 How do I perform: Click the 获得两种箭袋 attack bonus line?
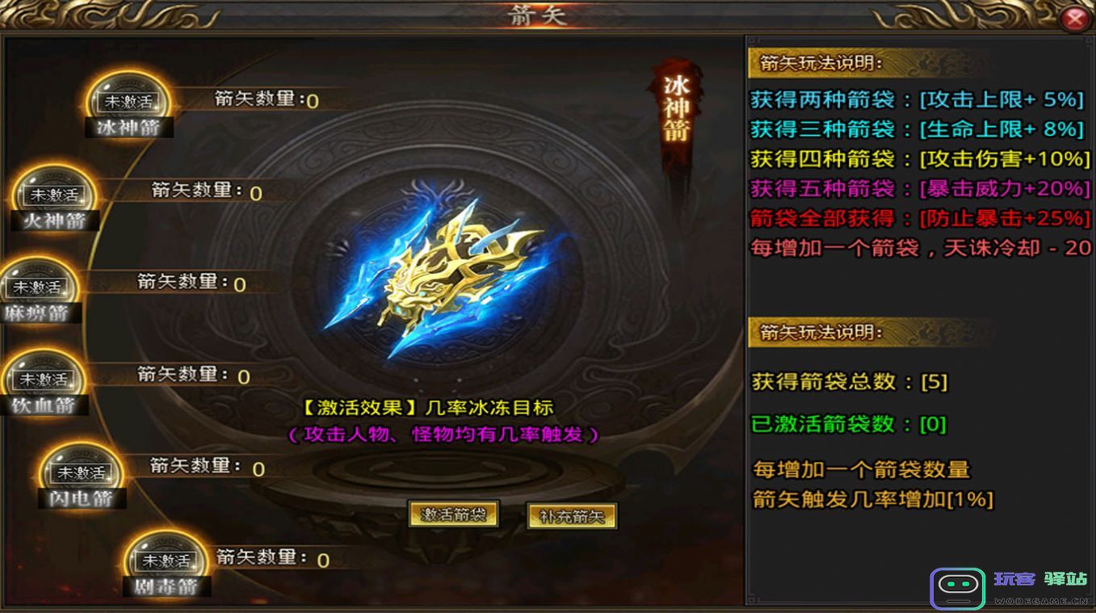coord(917,100)
